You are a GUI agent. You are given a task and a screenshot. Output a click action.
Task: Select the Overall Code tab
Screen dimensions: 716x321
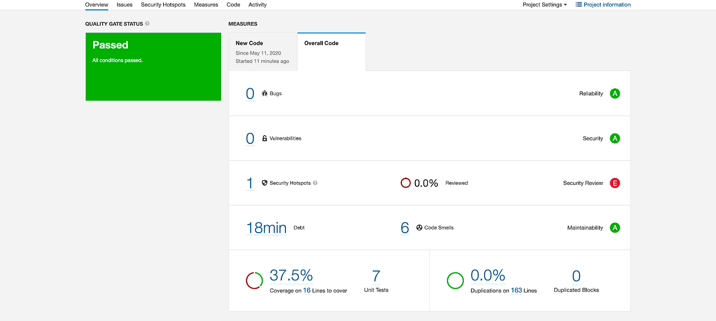(x=331, y=52)
